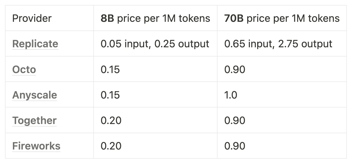The height and width of the screenshot is (165, 354).
Task: Open the Replicate provider link
Action: (x=35, y=44)
